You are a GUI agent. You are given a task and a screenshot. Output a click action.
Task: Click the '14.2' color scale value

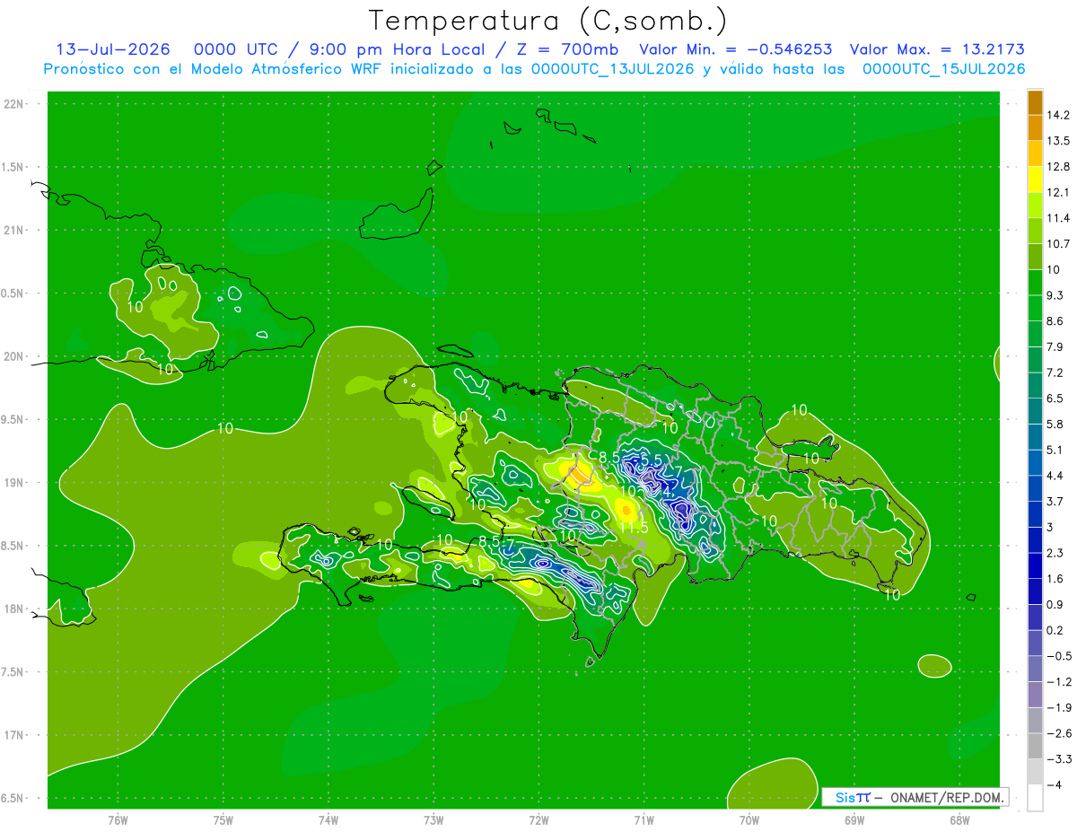click(x=1058, y=115)
